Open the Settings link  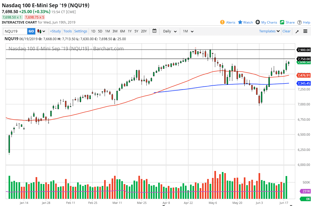(x=81, y=31)
